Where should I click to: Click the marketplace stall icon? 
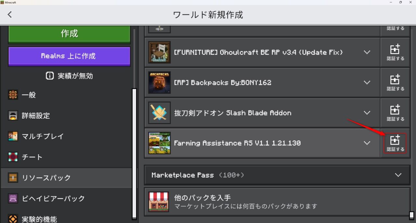[159, 202]
